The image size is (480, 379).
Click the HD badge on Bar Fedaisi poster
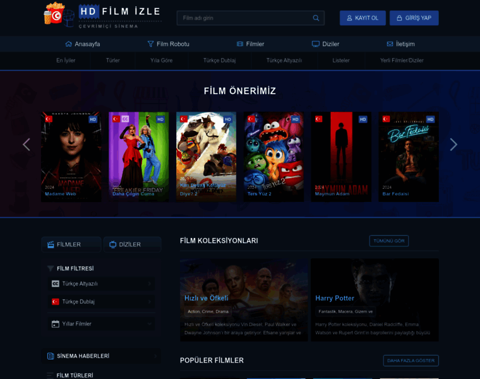coord(430,119)
